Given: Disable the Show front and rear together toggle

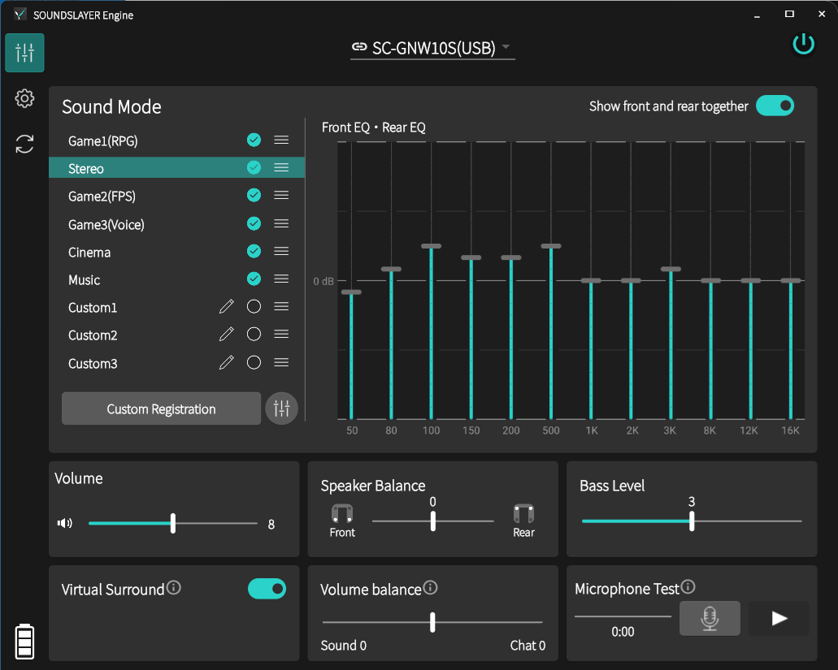Looking at the screenshot, I should click(x=775, y=106).
